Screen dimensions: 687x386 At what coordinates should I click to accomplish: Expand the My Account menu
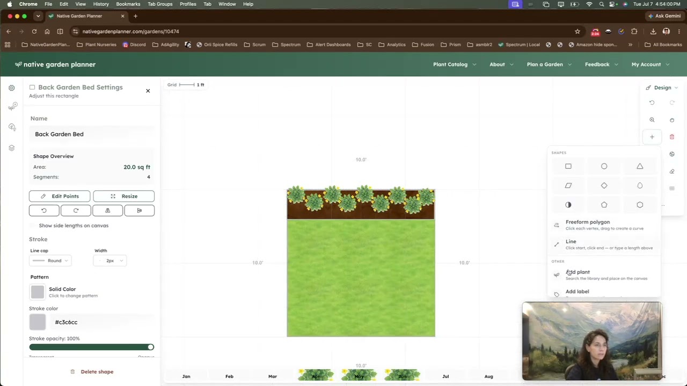(651, 64)
